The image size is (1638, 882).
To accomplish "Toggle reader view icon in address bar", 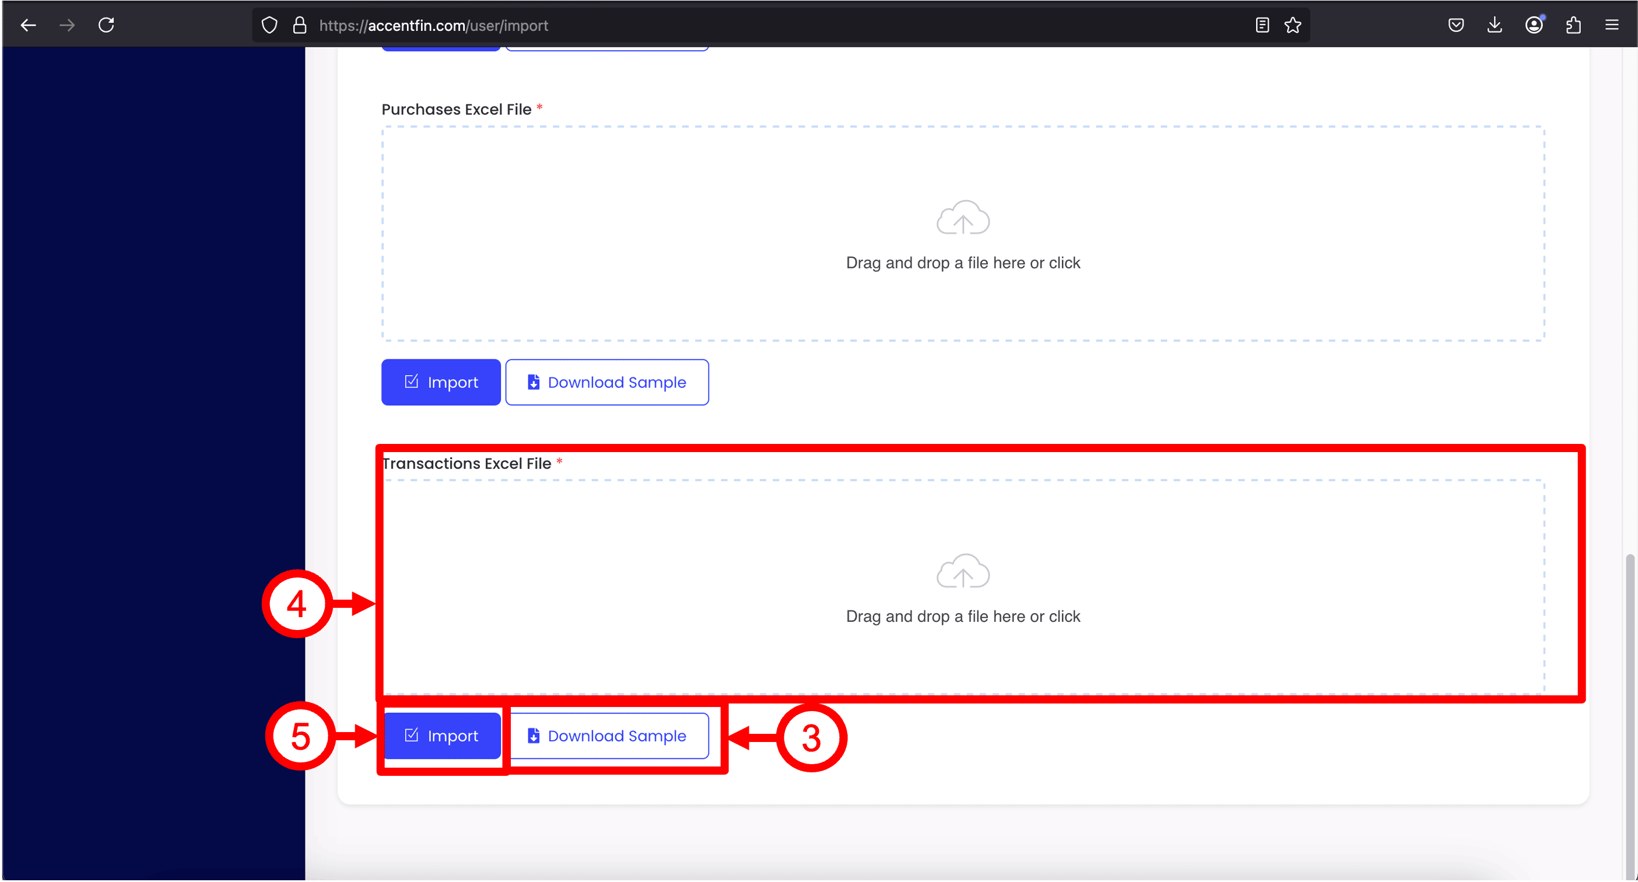I will (1262, 26).
